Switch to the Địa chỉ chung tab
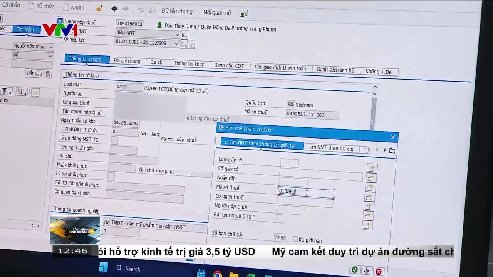The image size is (493, 277). [127, 61]
